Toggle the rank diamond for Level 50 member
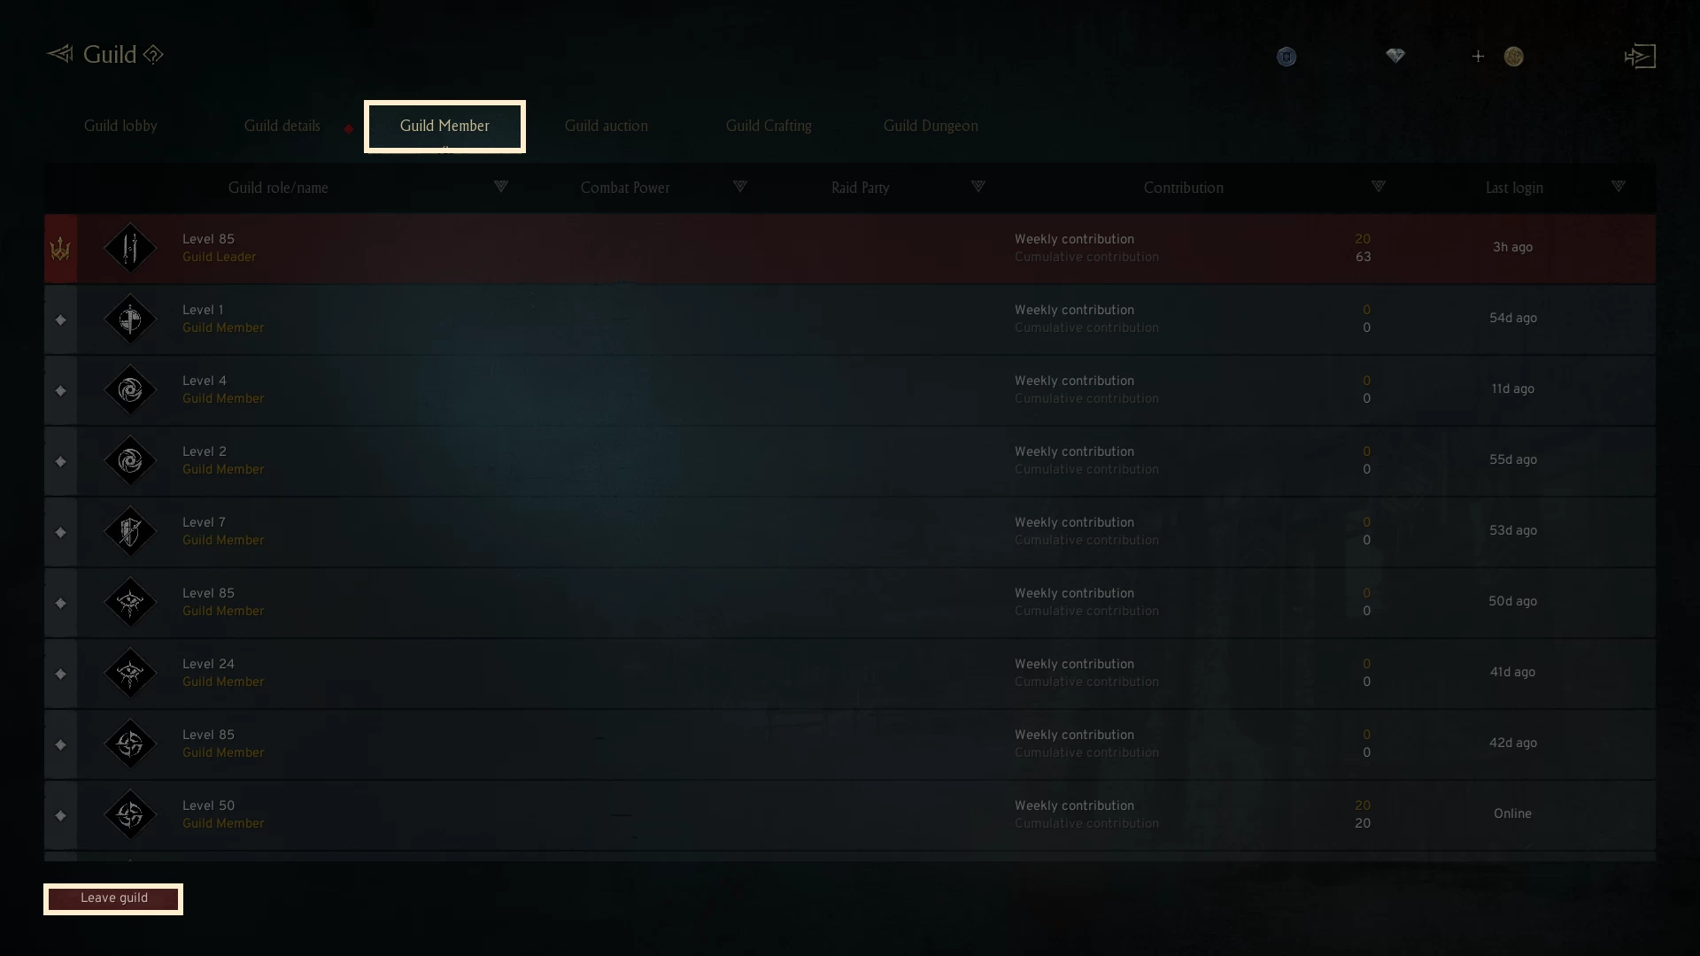 click(x=60, y=815)
